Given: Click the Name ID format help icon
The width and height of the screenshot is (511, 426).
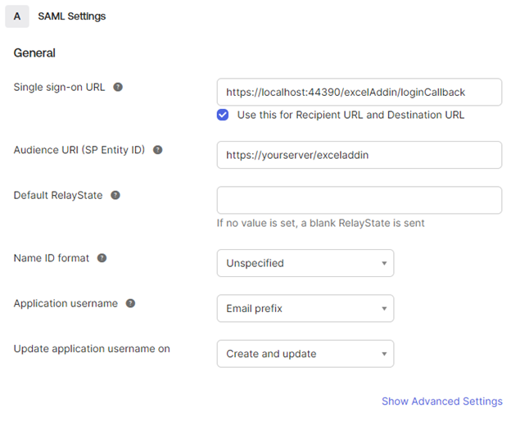Looking at the screenshot, I should coord(102,258).
